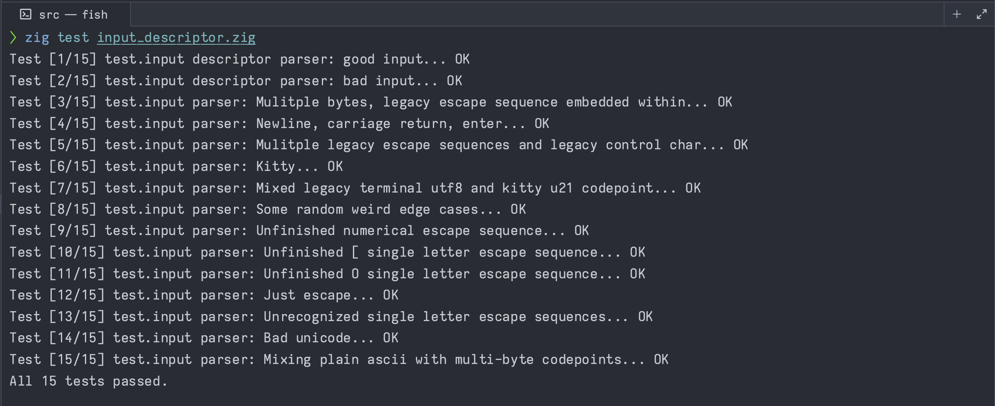Click the terminal icon in the tab

point(26,15)
